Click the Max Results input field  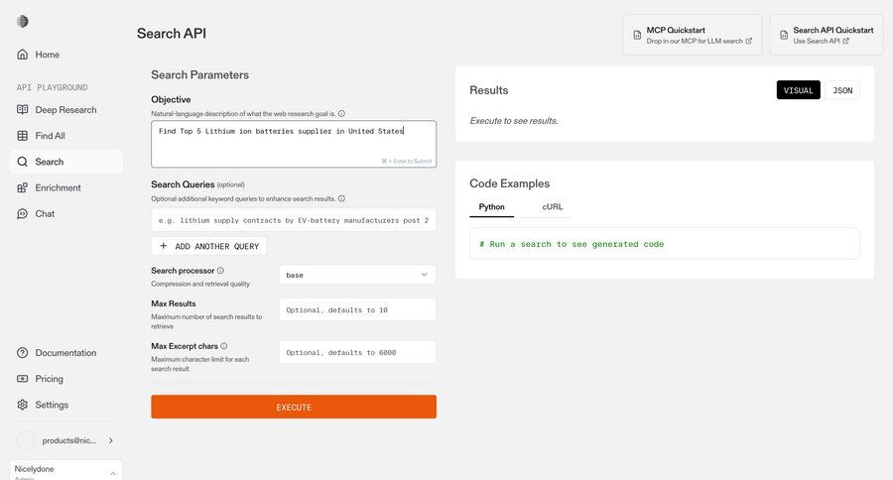coord(357,310)
